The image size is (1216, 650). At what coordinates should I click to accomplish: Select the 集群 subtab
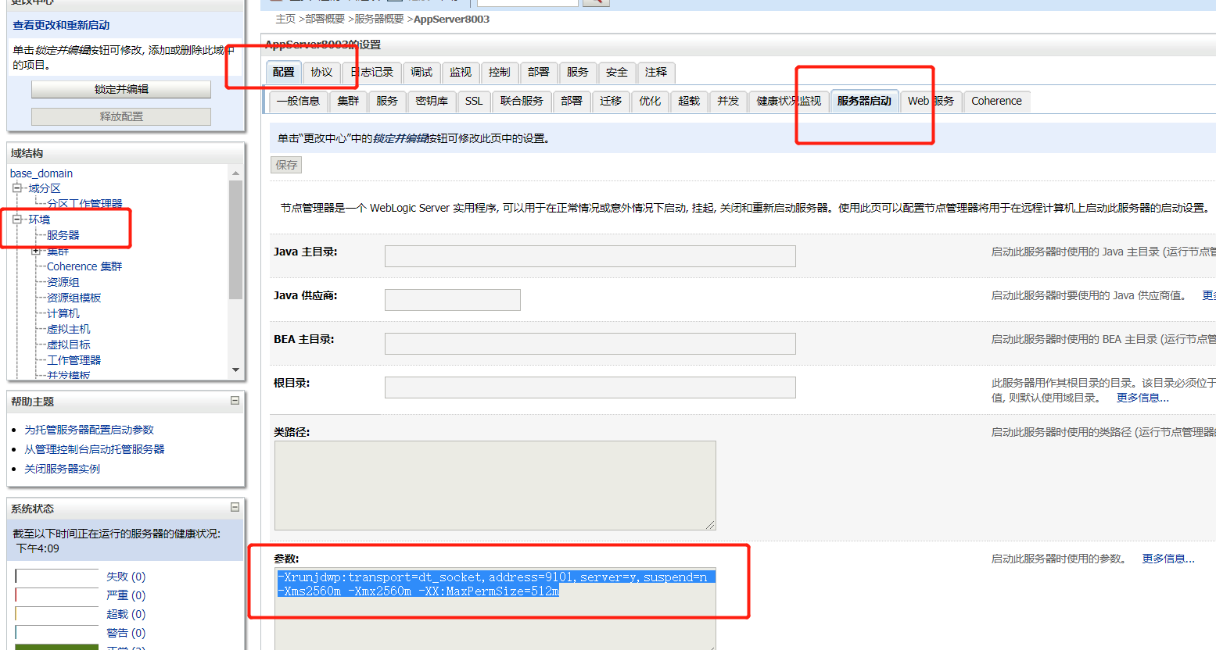[348, 101]
